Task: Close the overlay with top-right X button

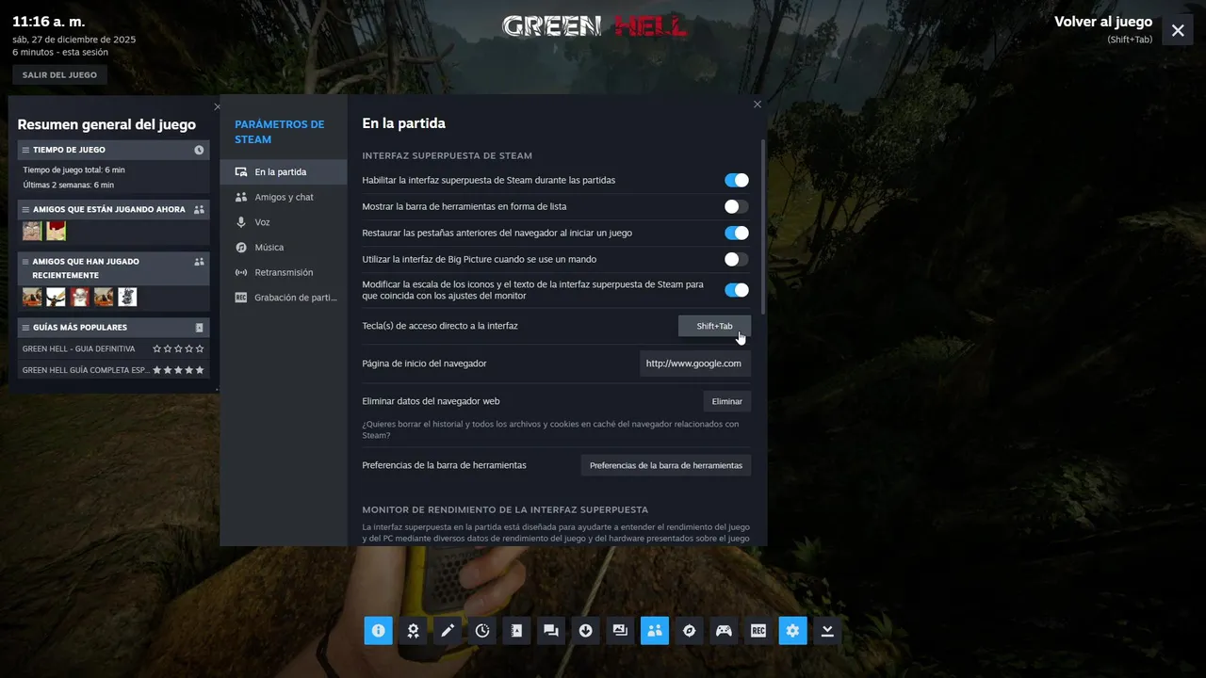Action: [1178, 30]
